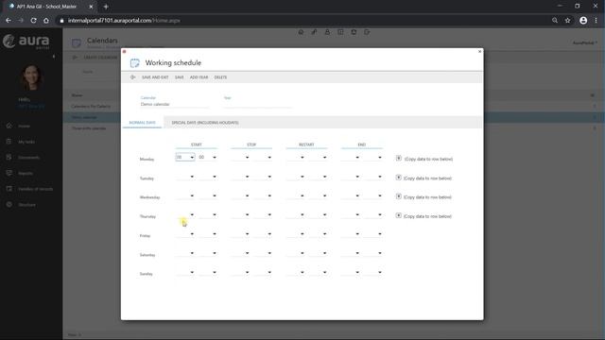Click the My tasks sidebar icon
Image resolution: width=605 pixels, height=340 pixels.
pos(9,142)
